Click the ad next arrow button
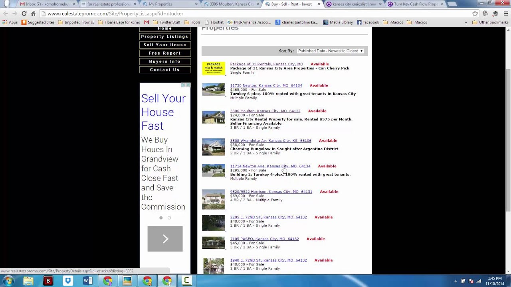Screen dimensions: 511x287 tap(165, 239)
